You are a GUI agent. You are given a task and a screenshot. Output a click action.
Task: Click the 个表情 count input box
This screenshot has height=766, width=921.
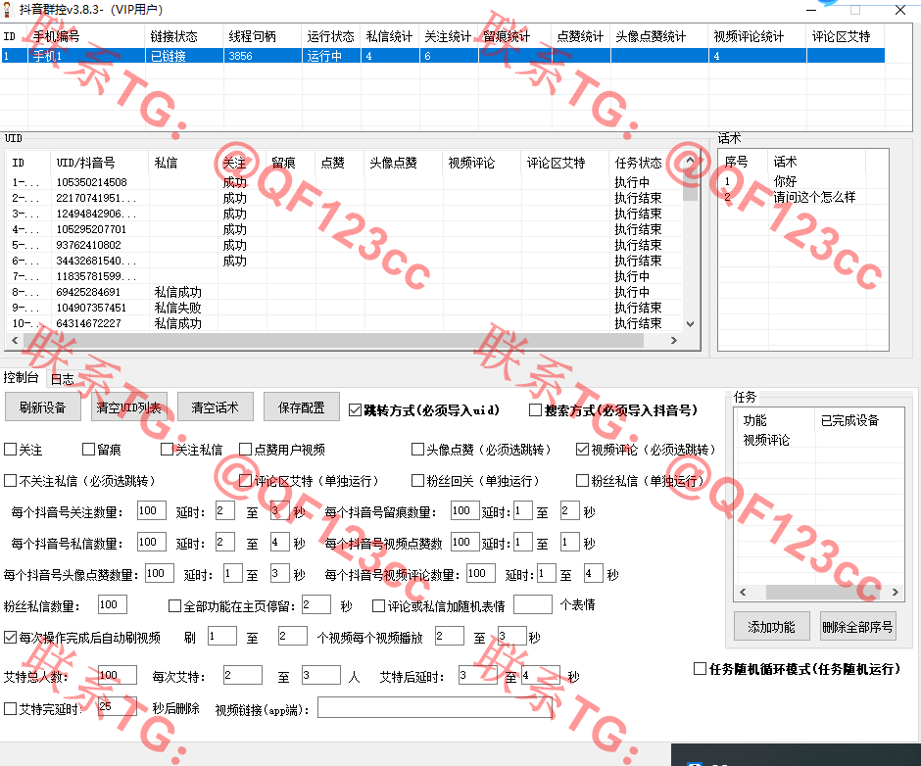533,604
